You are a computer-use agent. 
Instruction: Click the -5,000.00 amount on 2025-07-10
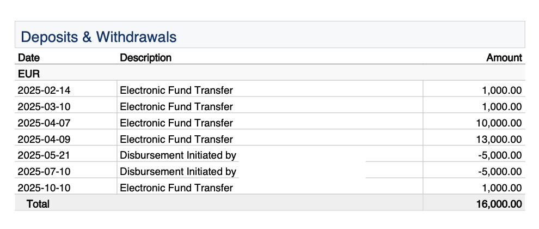point(500,172)
